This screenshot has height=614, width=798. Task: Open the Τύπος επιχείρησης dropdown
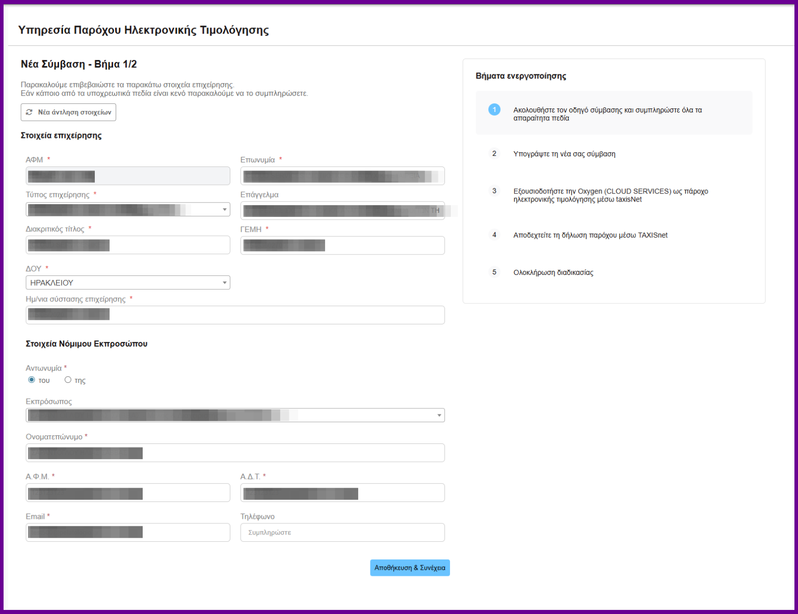(127, 209)
